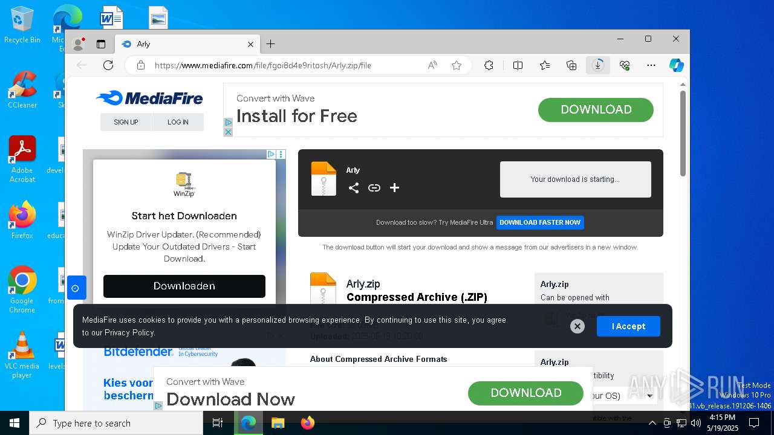Open VLC media player desktop shortcut
The width and height of the screenshot is (774, 435).
[x=22, y=355]
